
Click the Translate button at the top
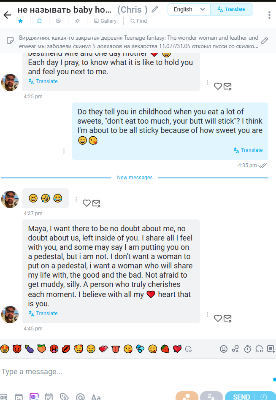click(x=232, y=9)
